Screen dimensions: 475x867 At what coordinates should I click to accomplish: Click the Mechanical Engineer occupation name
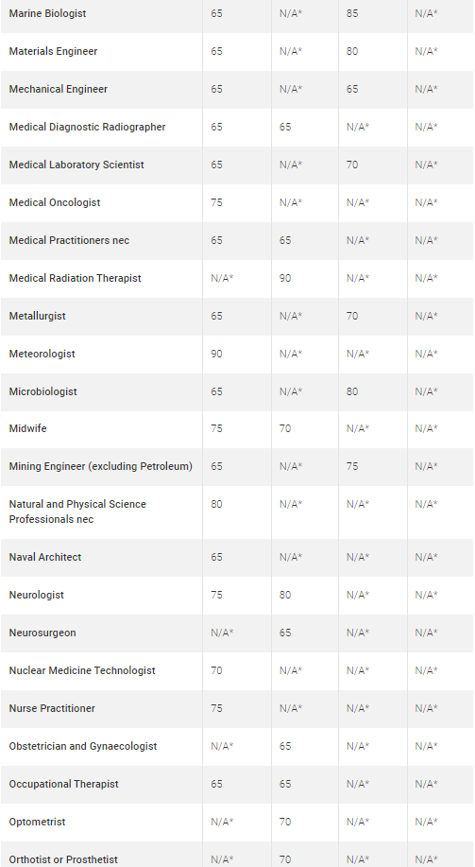pyautogui.click(x=58, y=89)
